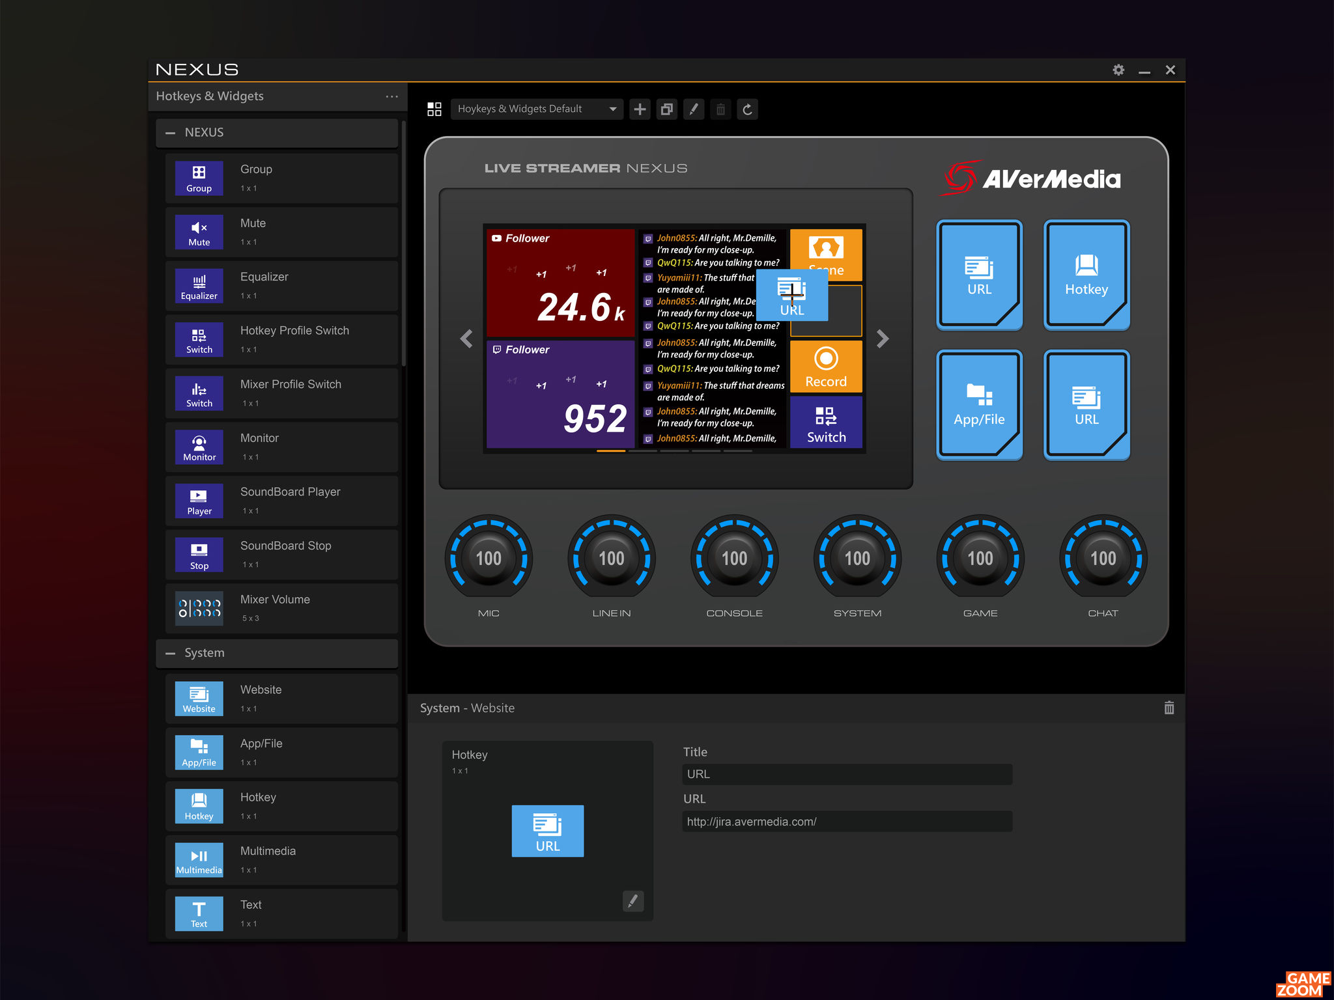Rename profile using the toolbar pencil icon

click(x=694, y=109)
